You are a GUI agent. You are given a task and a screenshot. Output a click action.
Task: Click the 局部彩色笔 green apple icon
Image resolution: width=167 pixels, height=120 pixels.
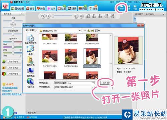4,61
